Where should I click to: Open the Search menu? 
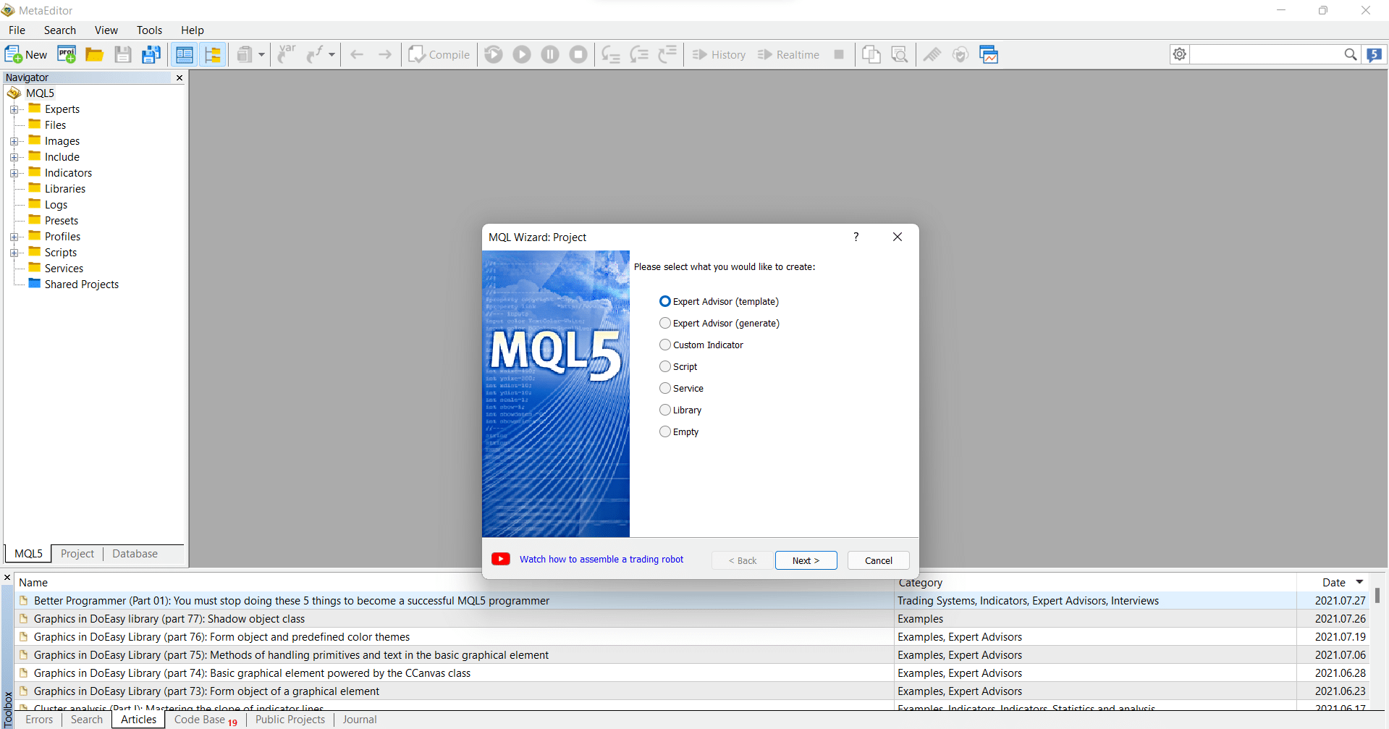[x=60, y=30]
